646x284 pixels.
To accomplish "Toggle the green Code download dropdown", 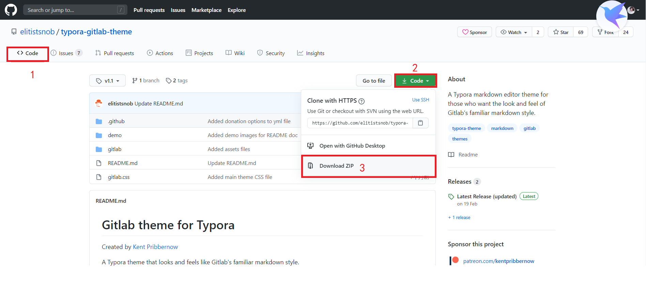I will pos(415,81).
